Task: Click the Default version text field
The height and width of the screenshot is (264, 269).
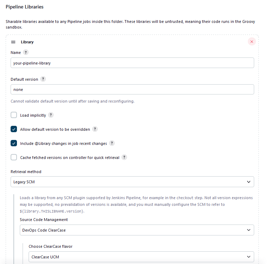Action: coord(132,90)
